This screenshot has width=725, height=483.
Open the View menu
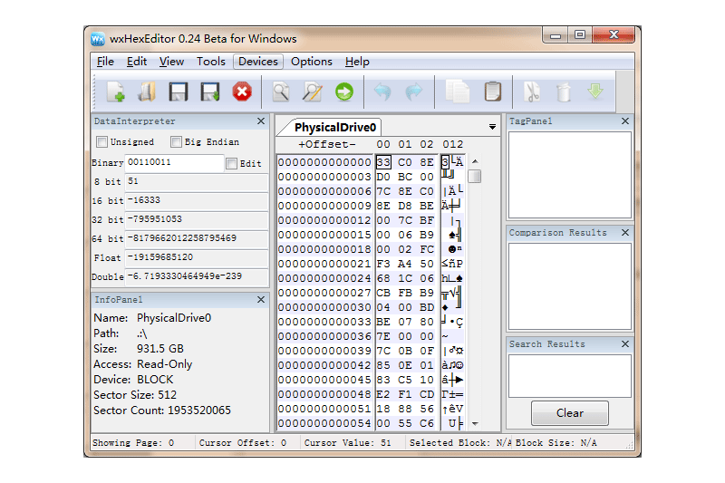point(171,62)
